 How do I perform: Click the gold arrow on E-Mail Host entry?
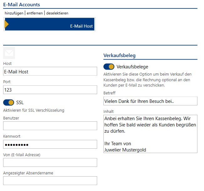[x=6, y=24]
